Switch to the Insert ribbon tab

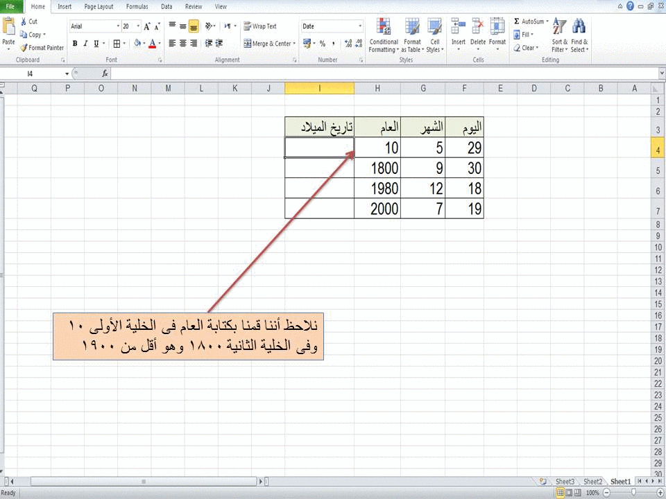click(65, 6)
